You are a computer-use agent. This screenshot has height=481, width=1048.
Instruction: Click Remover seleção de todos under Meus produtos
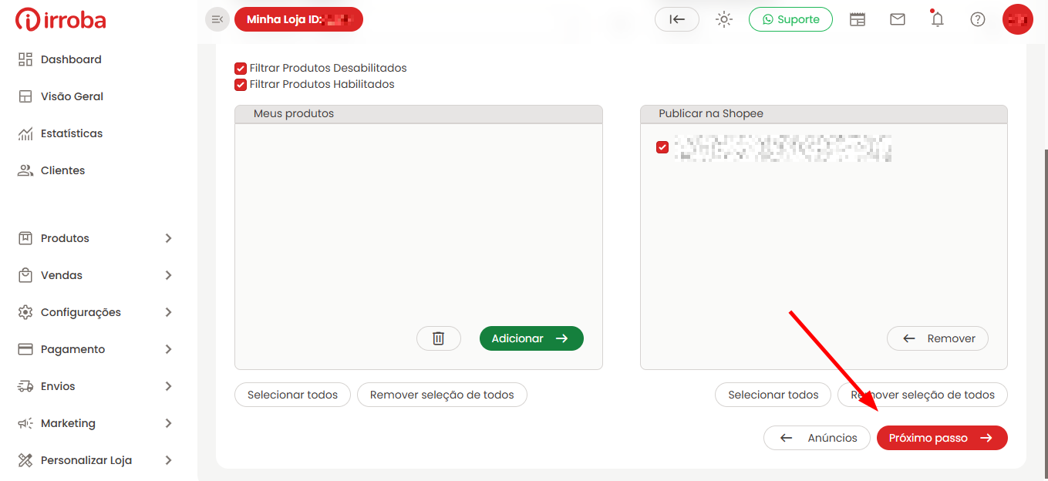point(442,395)
